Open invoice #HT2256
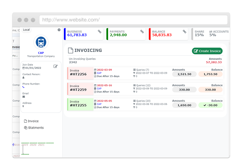The image size is (239, 166). click(78, 75)
